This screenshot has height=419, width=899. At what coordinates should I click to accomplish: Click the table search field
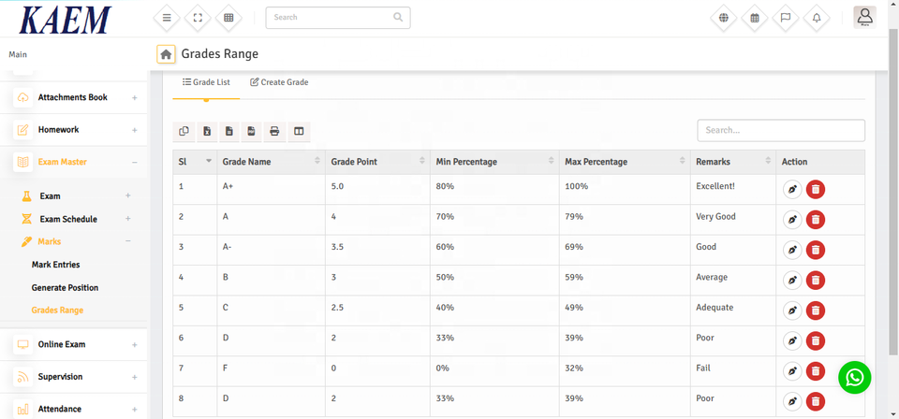pos(780,130)
